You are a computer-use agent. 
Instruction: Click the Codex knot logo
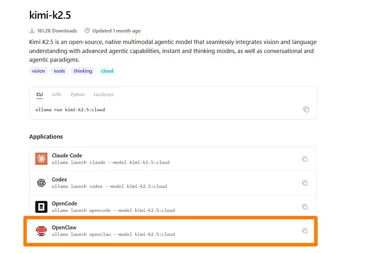pos(41,183)
